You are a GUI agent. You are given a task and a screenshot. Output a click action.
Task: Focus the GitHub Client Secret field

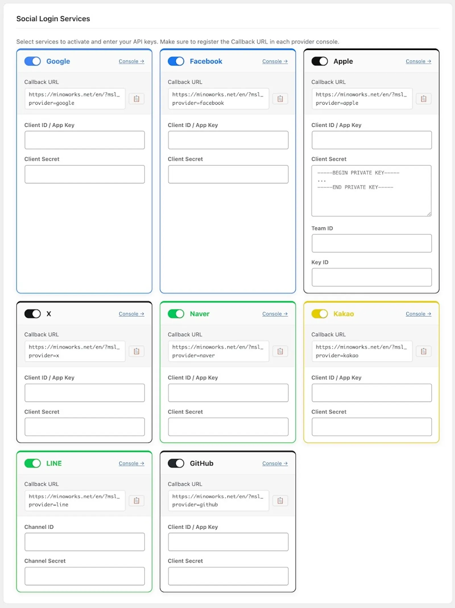click(228, 576)
